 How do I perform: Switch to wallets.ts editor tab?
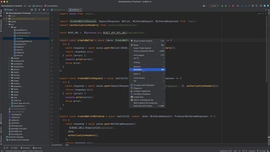coord(76,10)
